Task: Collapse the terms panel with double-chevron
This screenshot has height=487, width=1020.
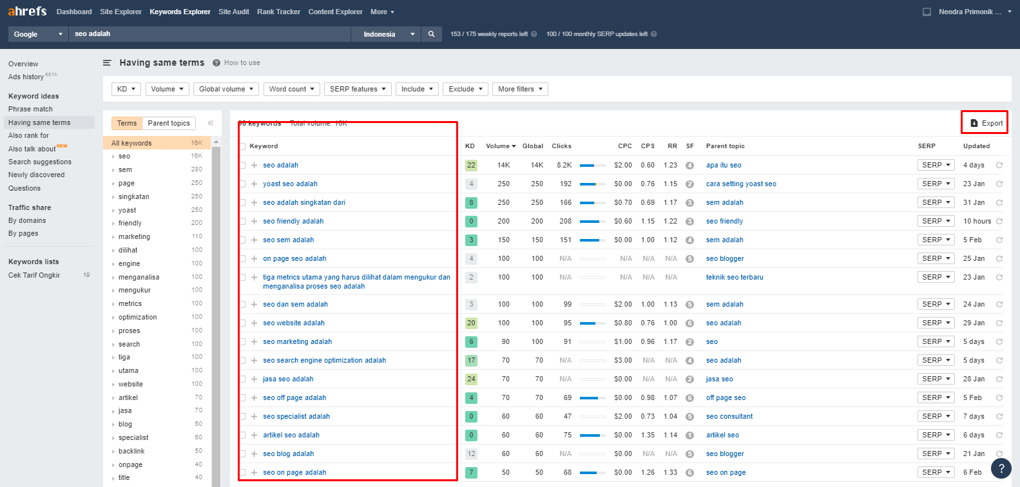Action: coord(210,123)
